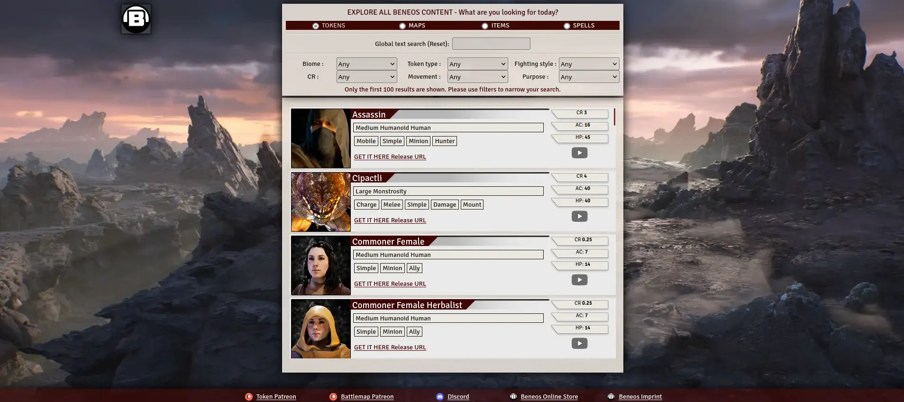The image size is (904, 402).
Task: Open the Biome dropdown
Action: (366, 64)
